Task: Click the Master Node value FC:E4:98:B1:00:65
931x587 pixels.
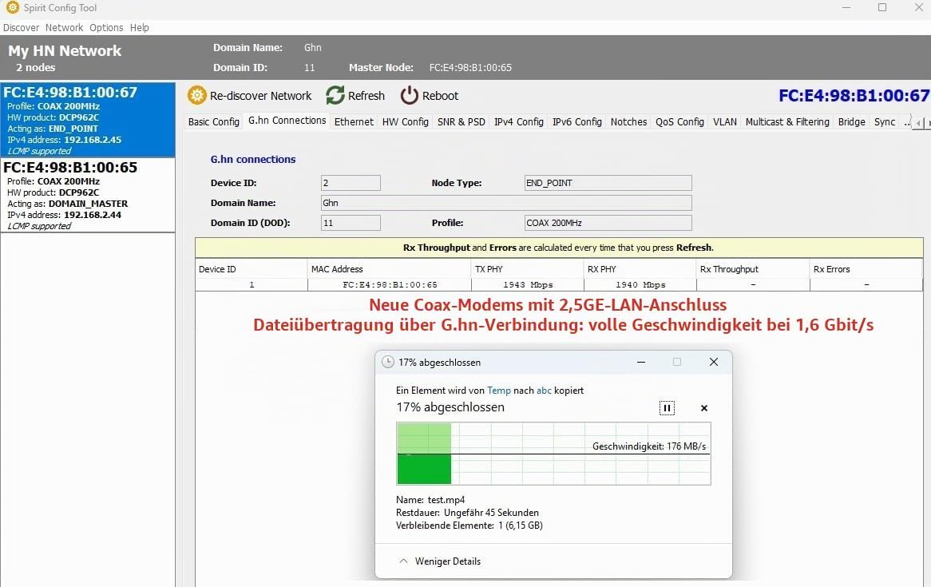Action: tap(470, 68)
